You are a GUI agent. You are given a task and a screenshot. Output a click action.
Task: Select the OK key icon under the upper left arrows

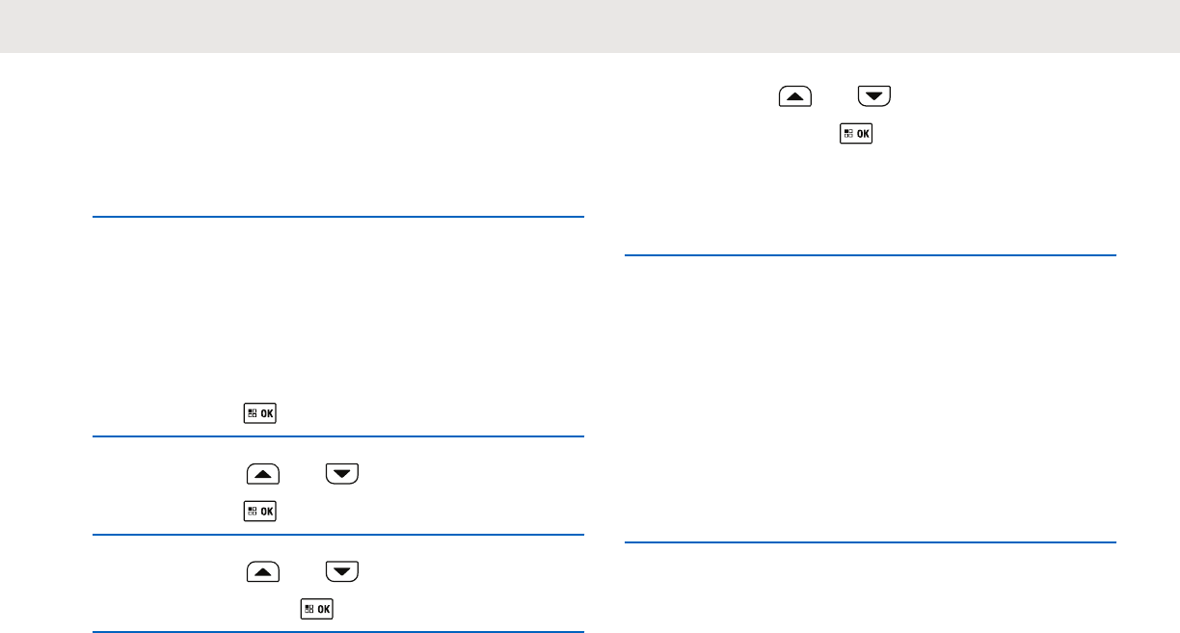click(x=260, y=511)
